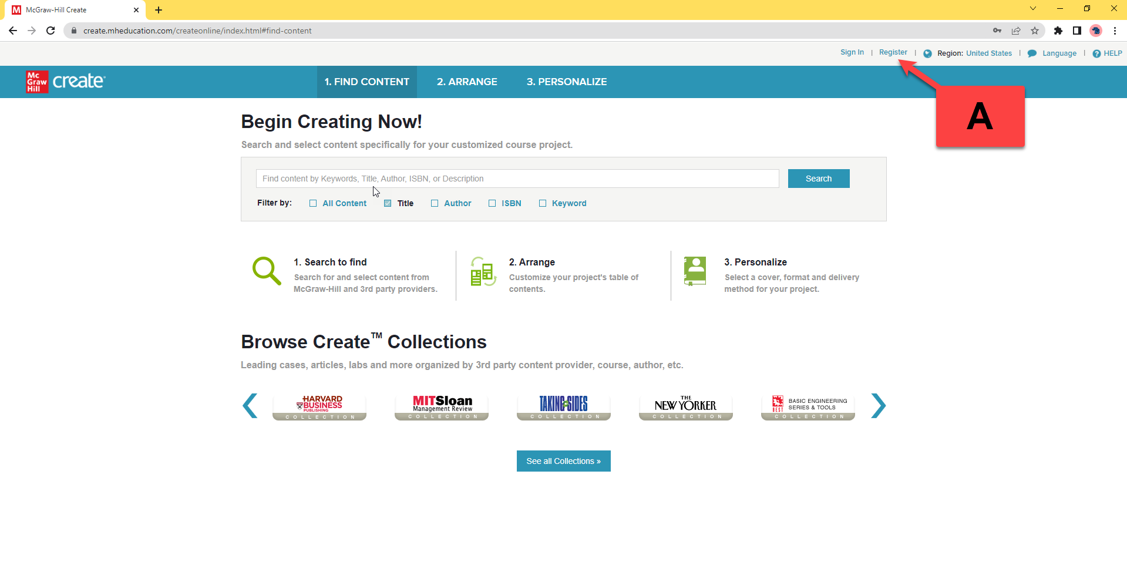Reload the page using the refresh icon
This screenshot has width=1127, height=582.
(x=51, y=31)
